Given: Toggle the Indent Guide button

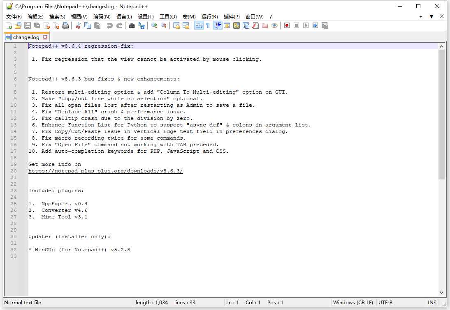Looking at the screenshot, I should click(x=218, y=25).
